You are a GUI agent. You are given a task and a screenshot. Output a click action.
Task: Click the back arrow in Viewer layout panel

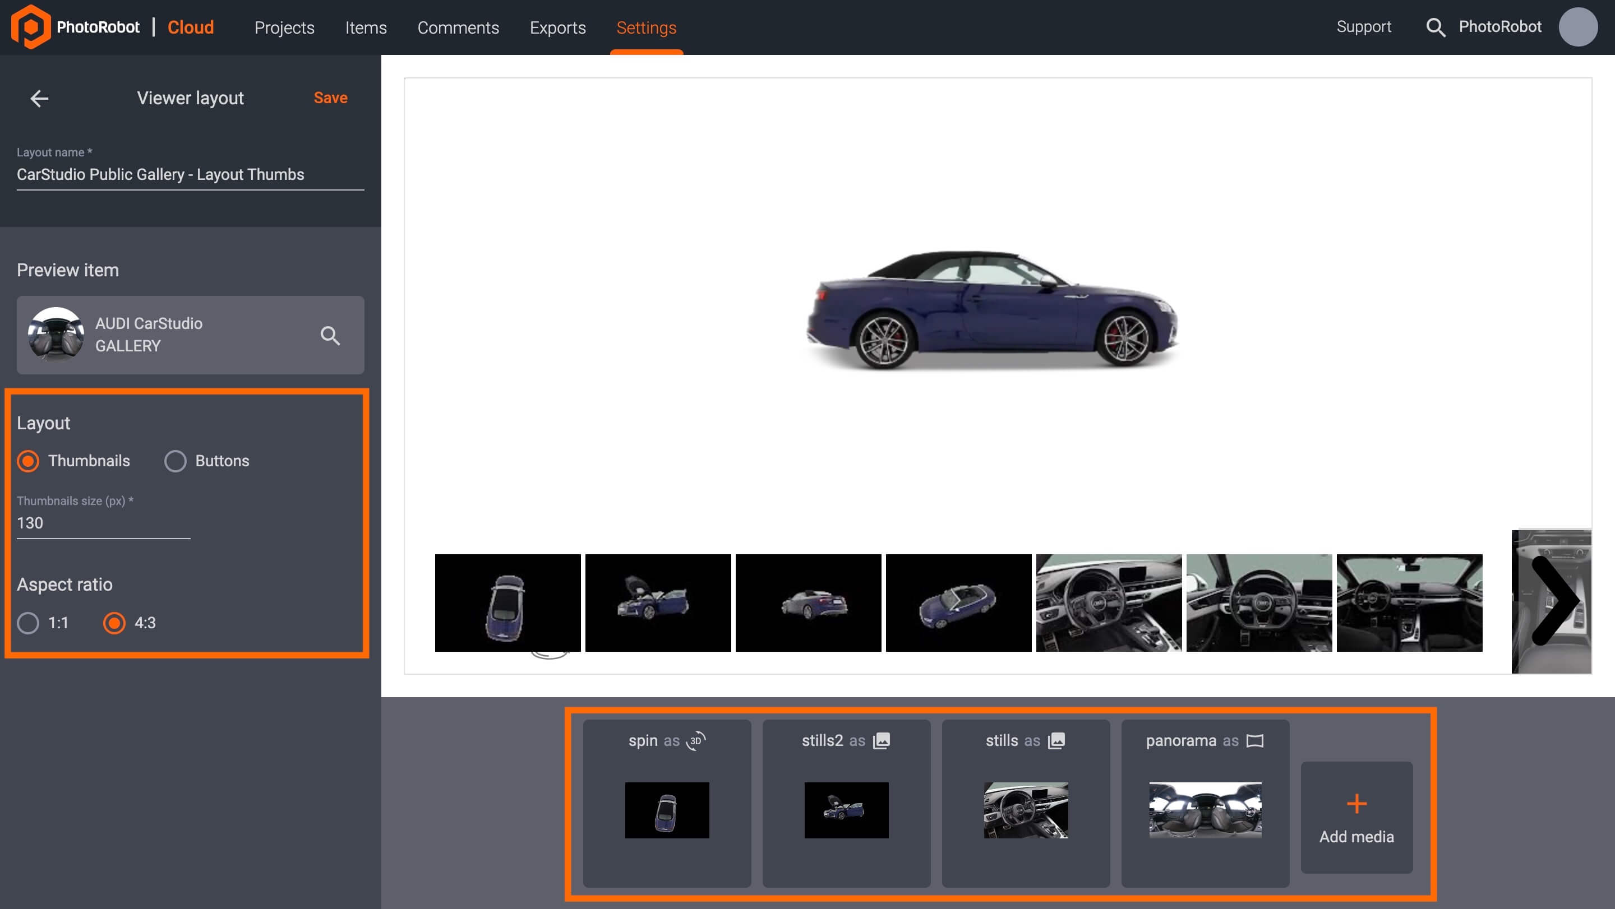39,98
